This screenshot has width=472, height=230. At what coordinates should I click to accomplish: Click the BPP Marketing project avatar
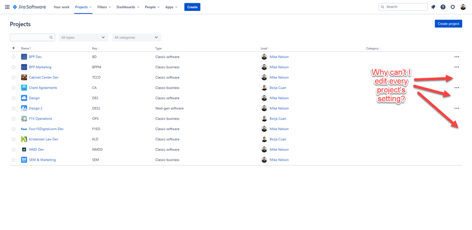point(24,67)
